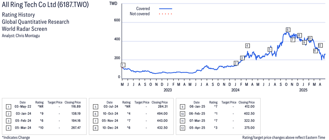Click the 2024 year label on the x-axis
The image size is (329, 140).
[235, 90]
